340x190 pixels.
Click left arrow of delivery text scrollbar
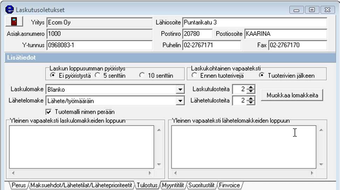point(175,173)
